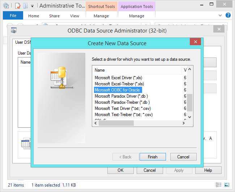Click OK in ODBC Data Source Administrator
235x192 pixels.
click(x=120, y=170)
